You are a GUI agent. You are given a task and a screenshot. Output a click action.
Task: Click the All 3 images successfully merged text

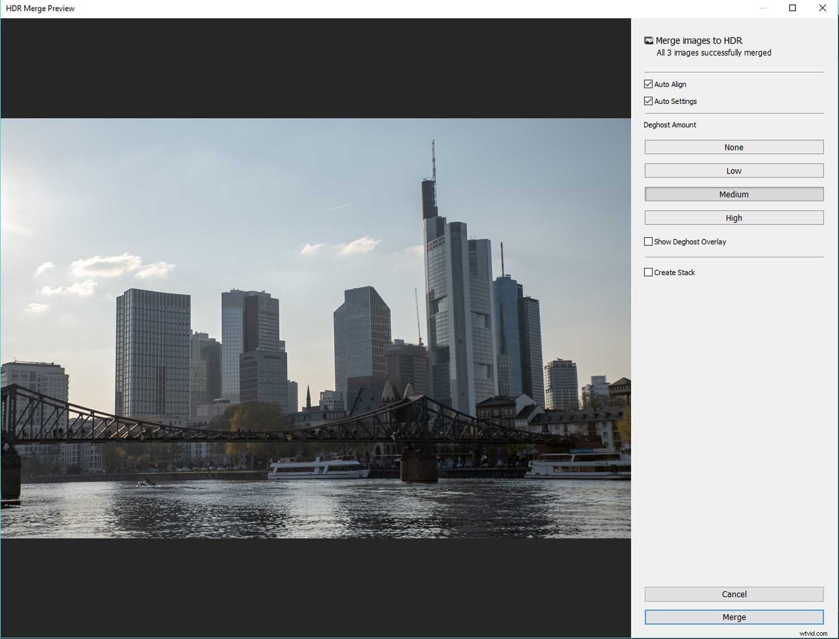(x=713, y=53)
